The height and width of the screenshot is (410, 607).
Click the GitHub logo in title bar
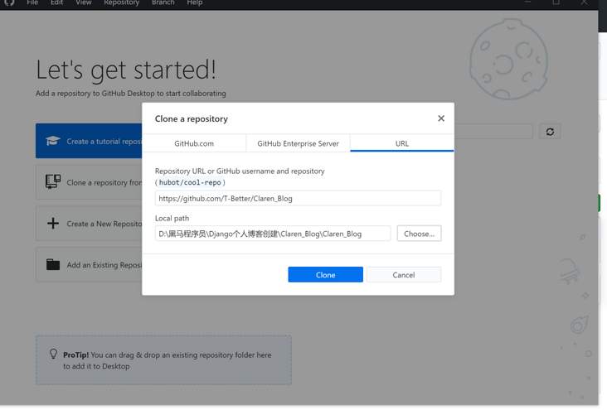click(9, 2)
